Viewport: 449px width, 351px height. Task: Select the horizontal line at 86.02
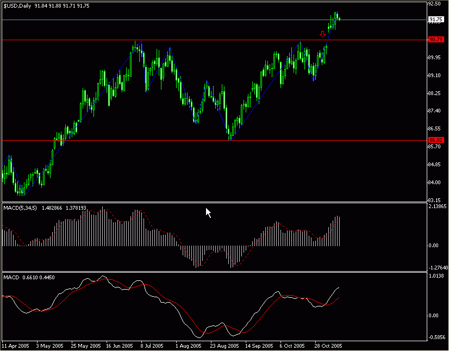163,140
